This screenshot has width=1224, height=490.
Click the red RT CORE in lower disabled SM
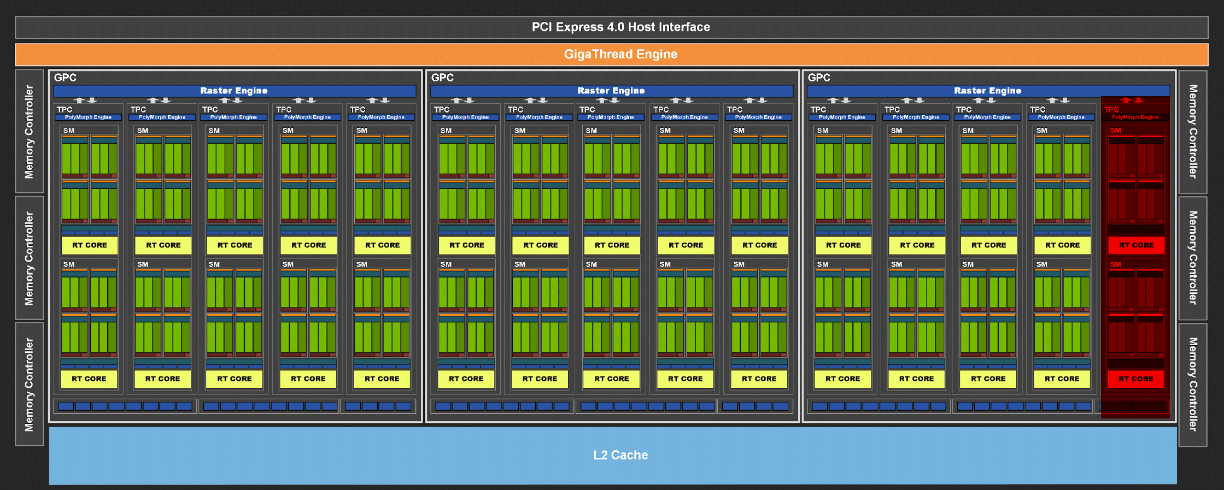(x=1135, y=379)
